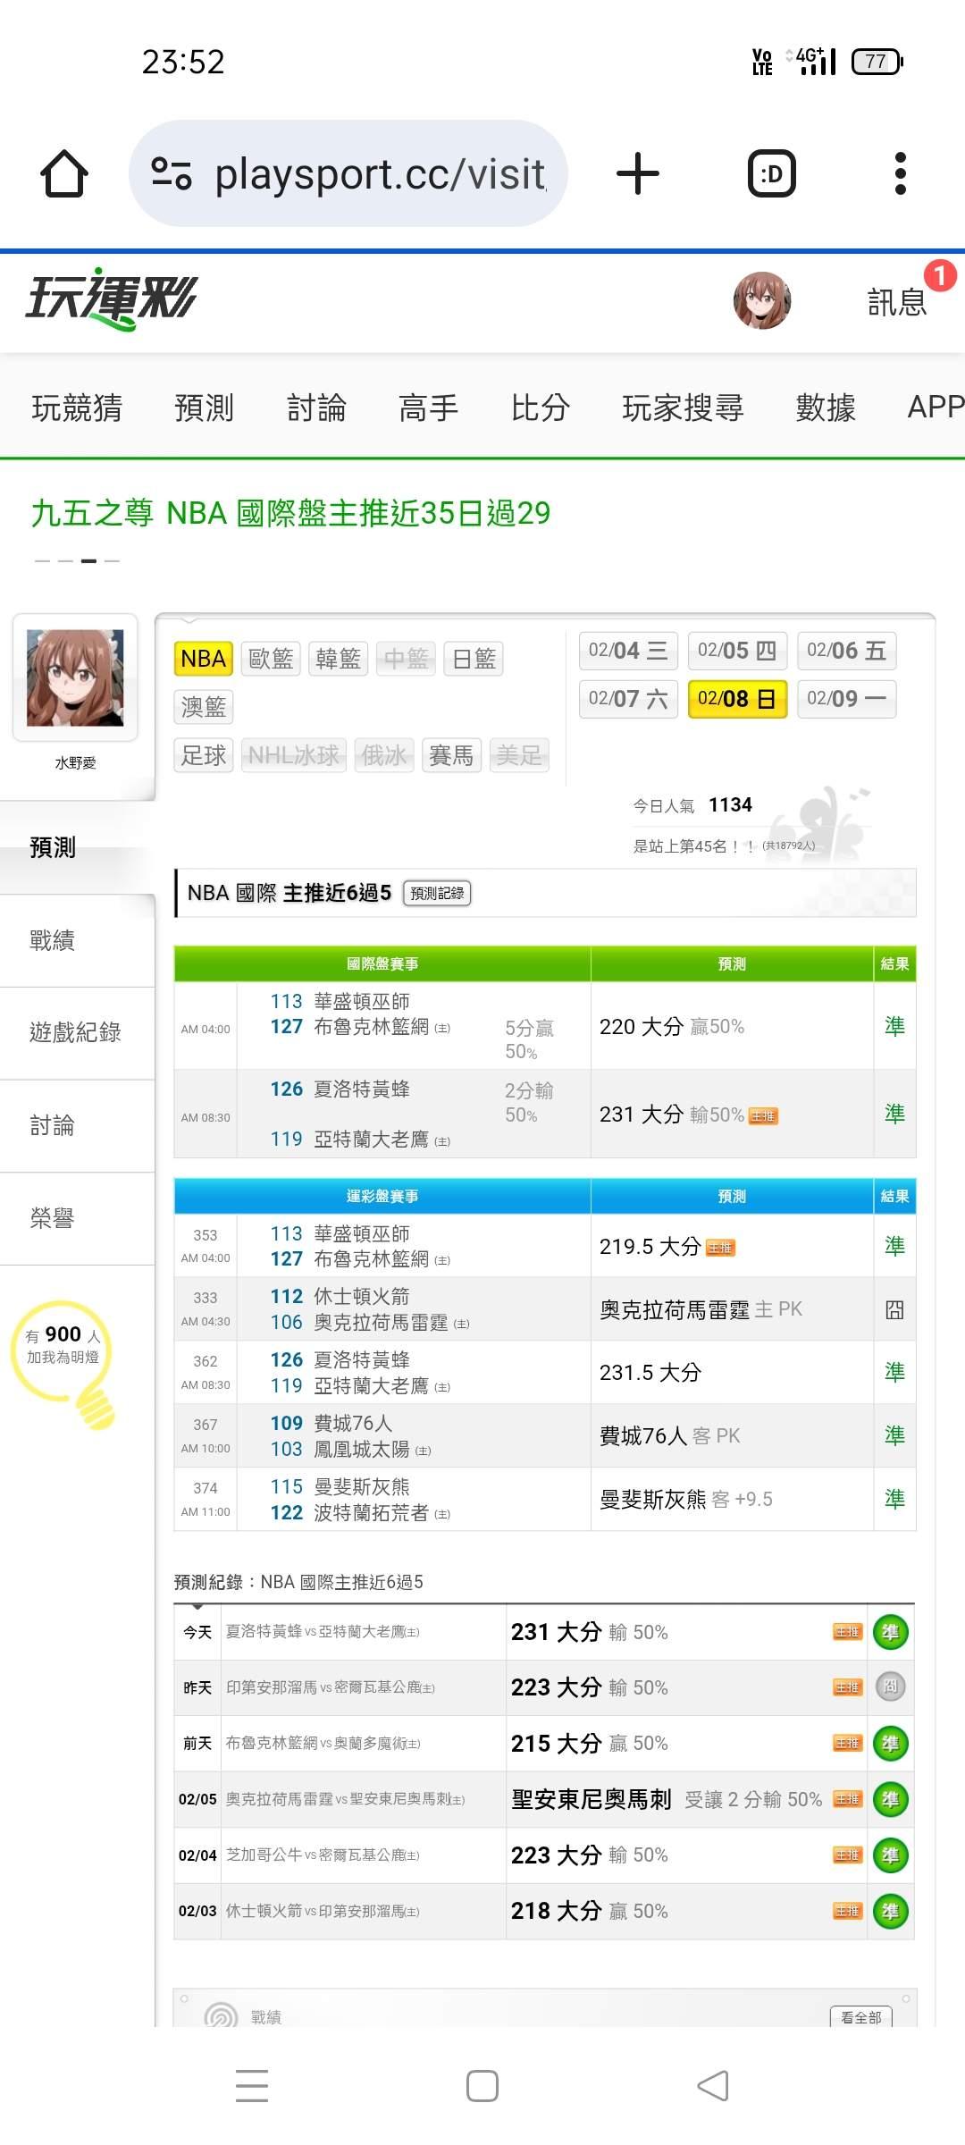Open a new tab with plus icon
This screenshot has width=965, height=2145.
point(638,173)
